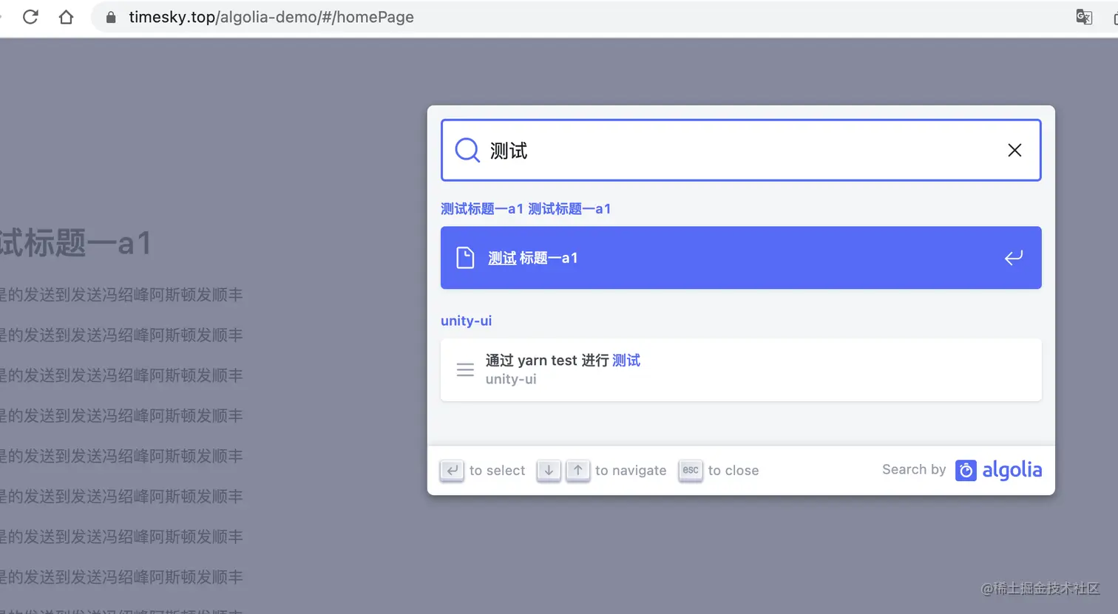Click the esc key icon before 'to close'
The image size is (1118, 614).
pos(690,470)
